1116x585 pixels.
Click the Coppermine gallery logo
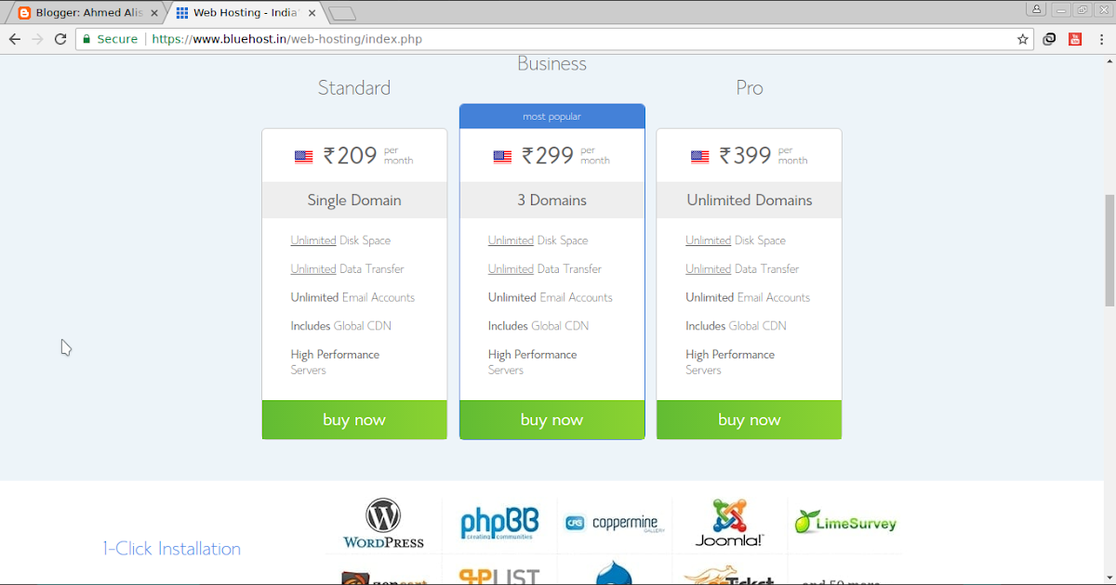[x=614, y=523]
